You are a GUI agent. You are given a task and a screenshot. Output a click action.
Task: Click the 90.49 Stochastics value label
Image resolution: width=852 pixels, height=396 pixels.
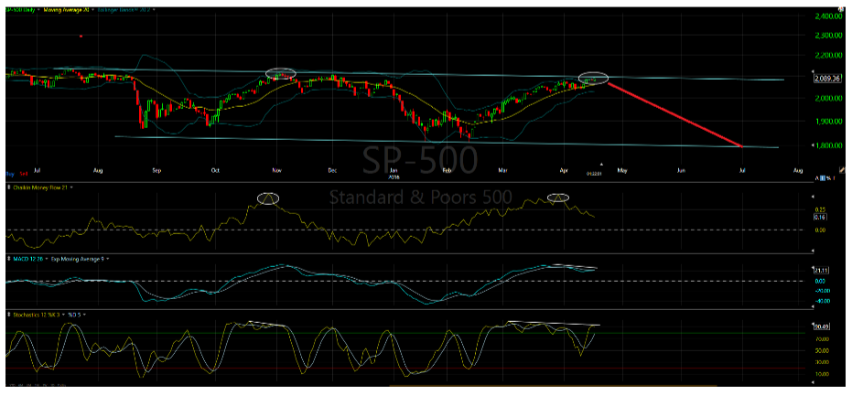[820, 326]
